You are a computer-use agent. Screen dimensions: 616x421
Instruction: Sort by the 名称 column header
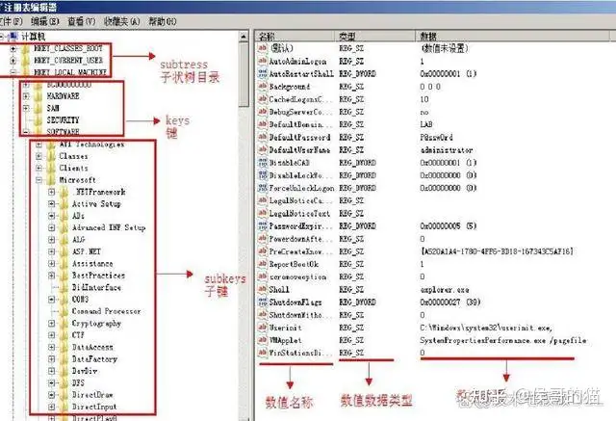point(295,37)
